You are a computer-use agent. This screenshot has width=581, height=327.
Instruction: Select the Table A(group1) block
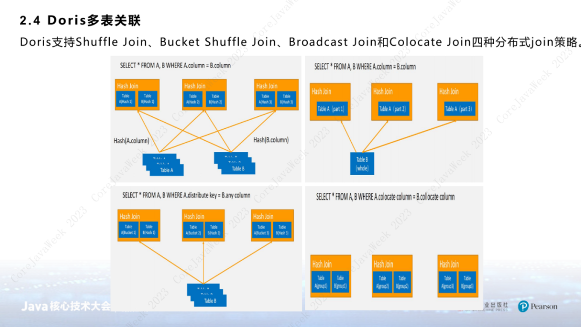tap(321, 282)
